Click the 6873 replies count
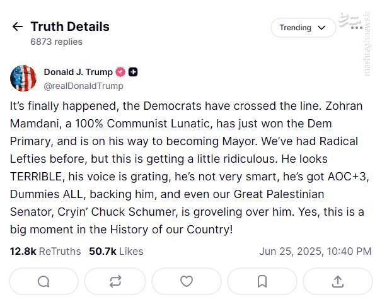This screenshot has height=304, width=382. 56,42
